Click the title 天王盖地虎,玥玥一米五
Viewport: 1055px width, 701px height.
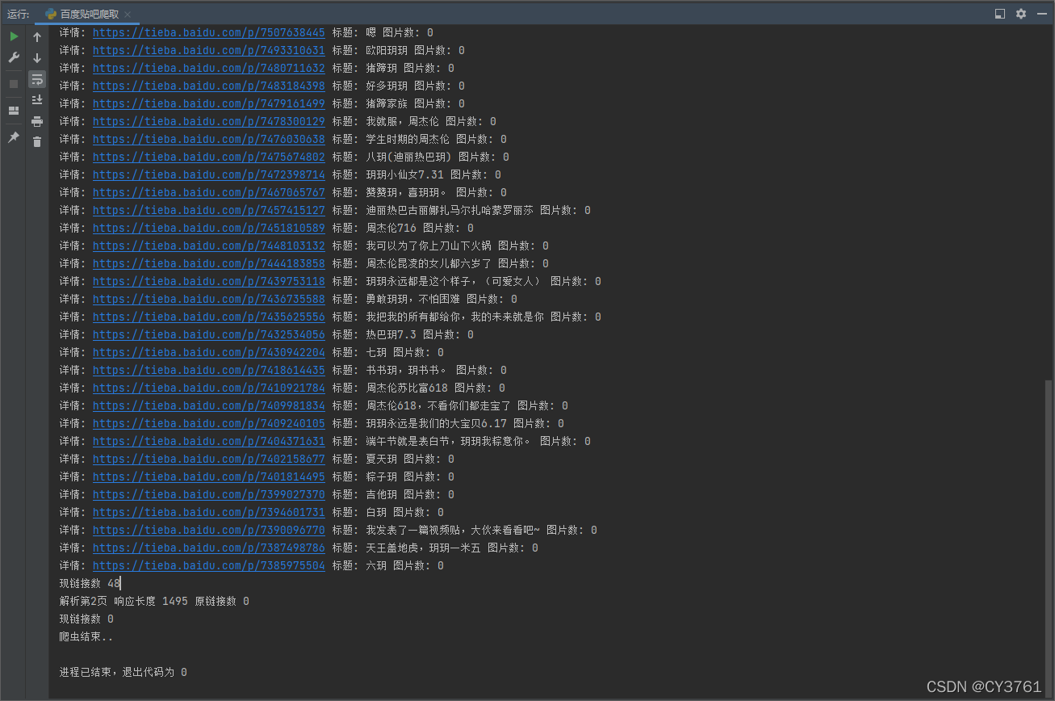pyautogui.click(x=423, y=548)
